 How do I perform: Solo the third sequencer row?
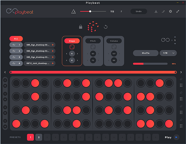tap(5, 107)
